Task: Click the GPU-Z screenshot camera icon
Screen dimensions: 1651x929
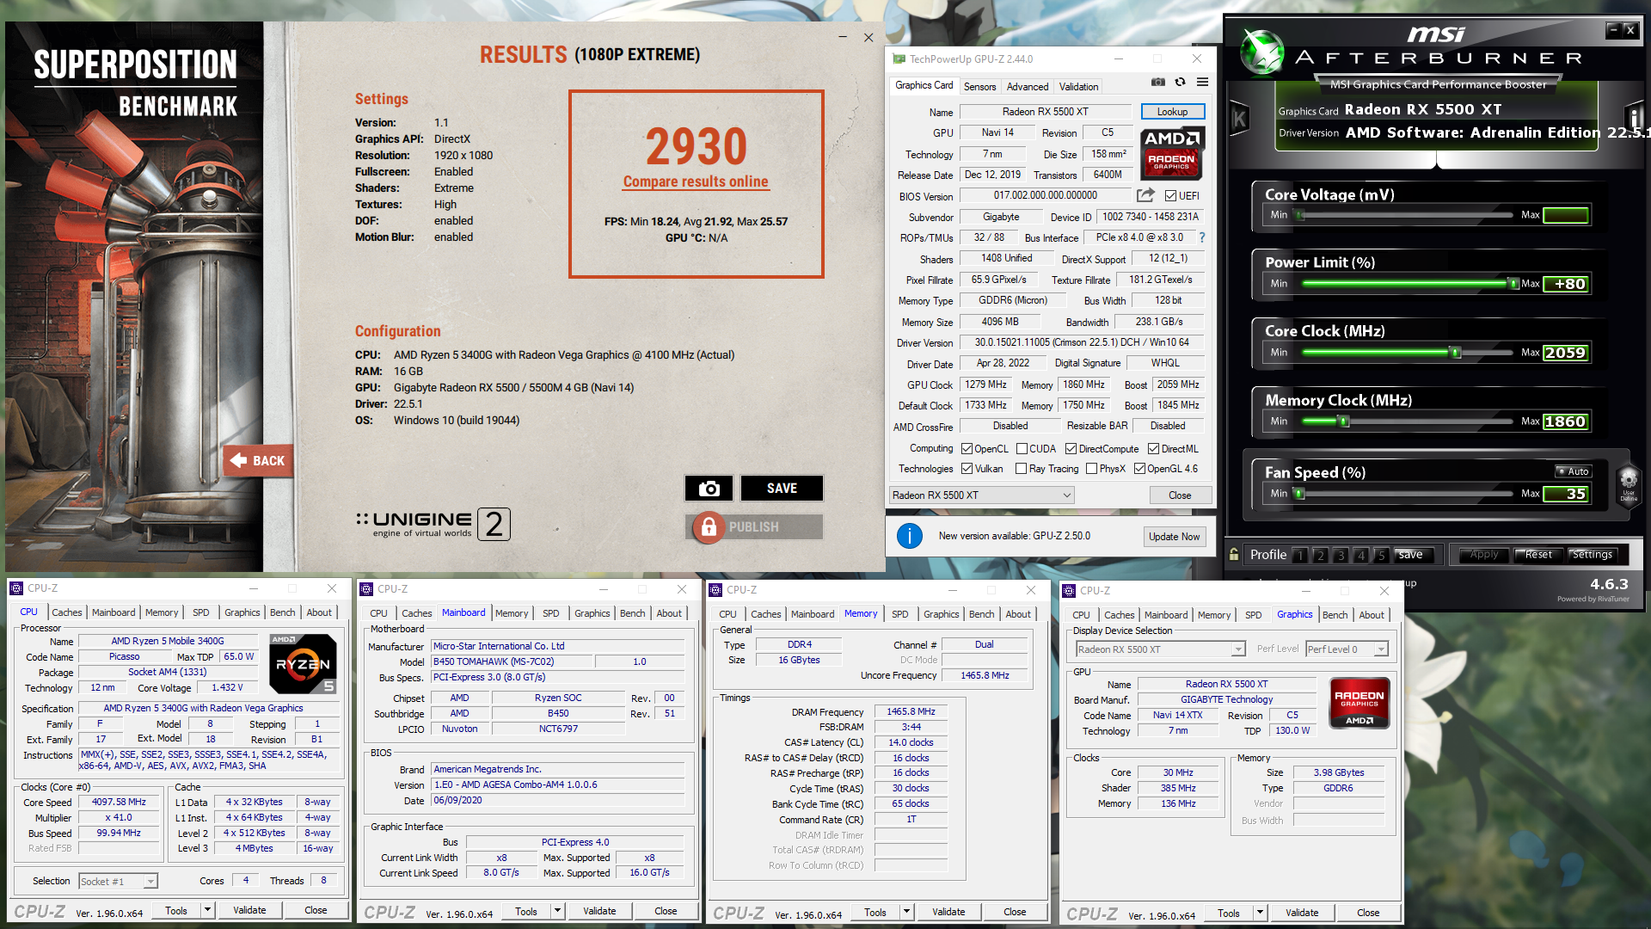Action: pos(1158,83)
